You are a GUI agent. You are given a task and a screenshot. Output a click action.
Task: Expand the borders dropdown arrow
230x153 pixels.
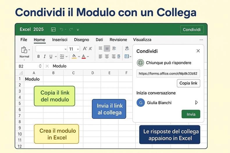[67, 57]
